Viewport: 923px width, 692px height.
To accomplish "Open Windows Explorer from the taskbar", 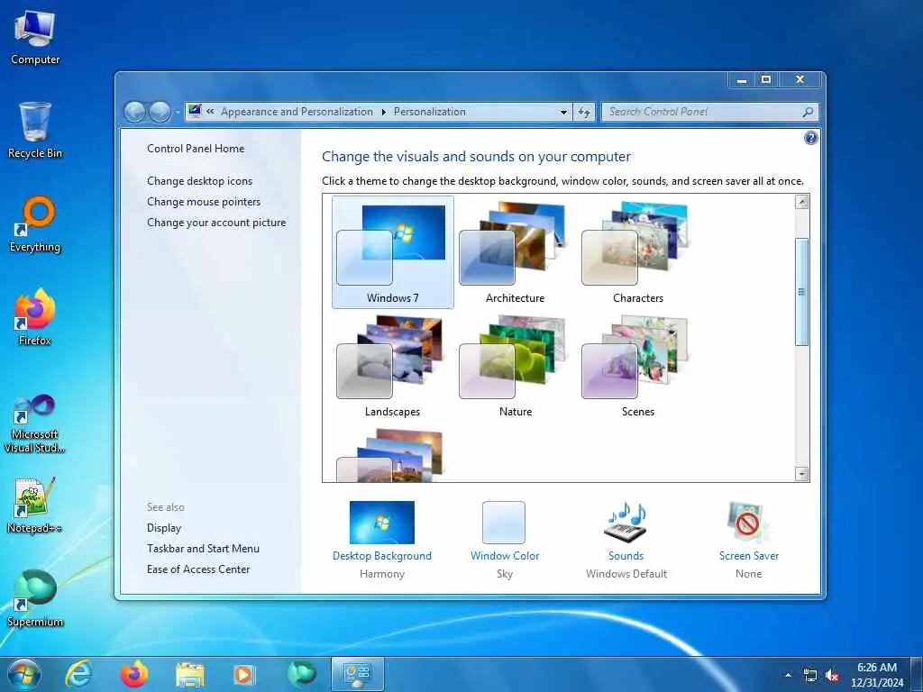I will tap(189, 674).
